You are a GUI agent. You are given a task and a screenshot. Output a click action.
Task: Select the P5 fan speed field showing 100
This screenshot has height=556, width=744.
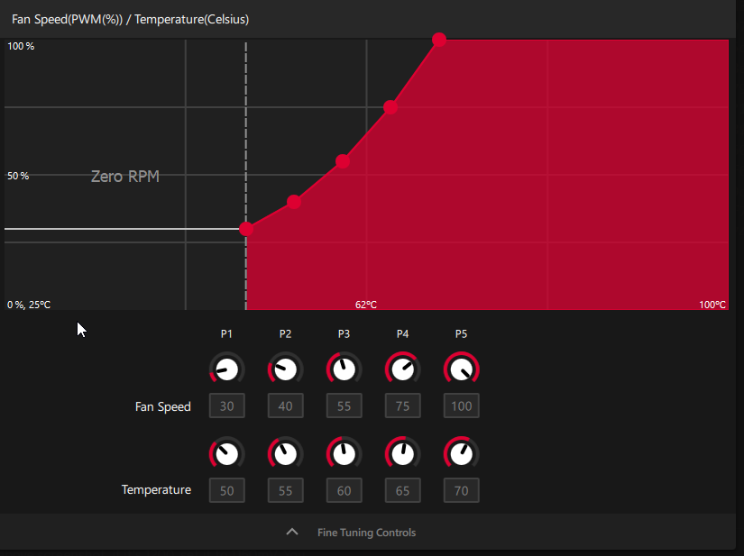461,406
